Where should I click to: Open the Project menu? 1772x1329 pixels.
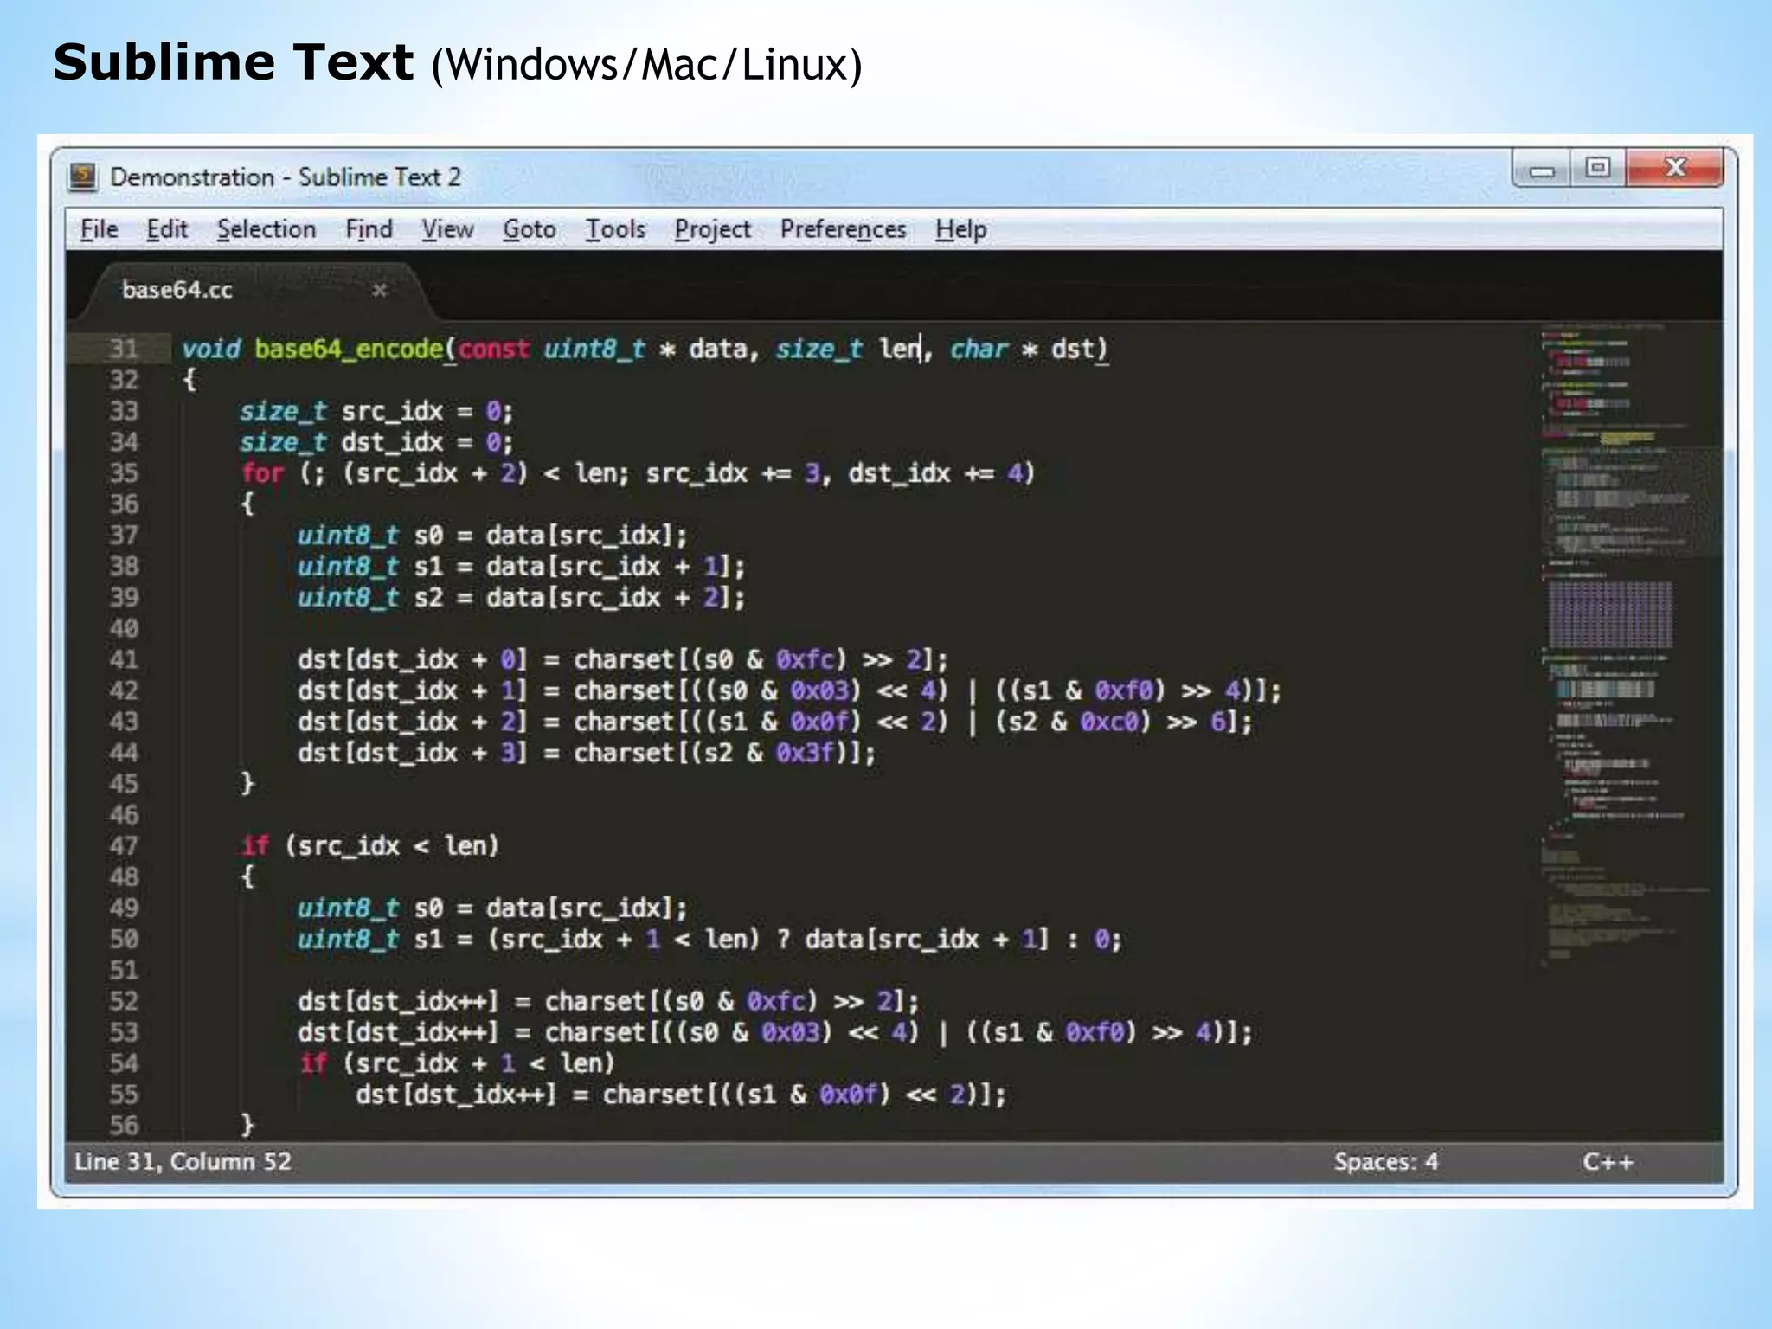pos(713,229)
